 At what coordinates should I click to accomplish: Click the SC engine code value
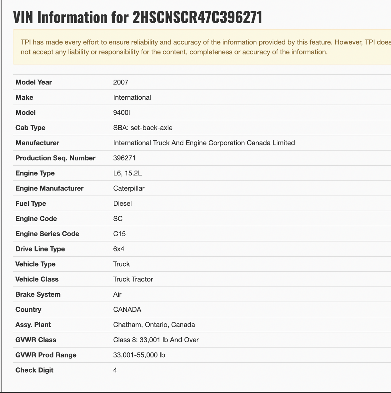point(118,219)
